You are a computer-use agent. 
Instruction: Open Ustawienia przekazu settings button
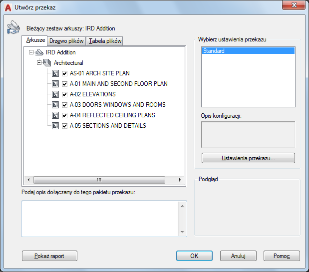(248, 158)
